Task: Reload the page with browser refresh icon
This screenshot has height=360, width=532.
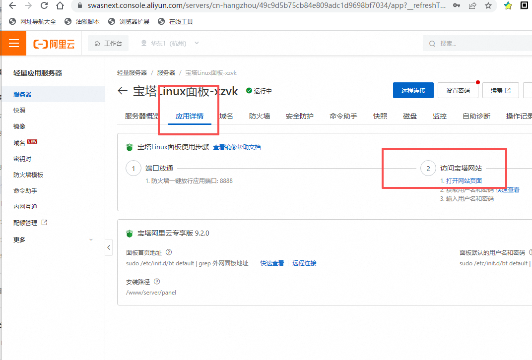Action: point(44,6)
